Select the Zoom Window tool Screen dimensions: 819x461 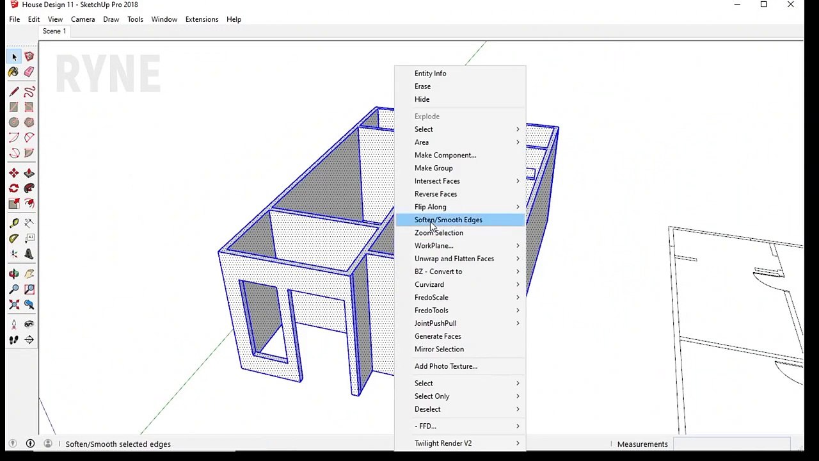coord(29,289)
